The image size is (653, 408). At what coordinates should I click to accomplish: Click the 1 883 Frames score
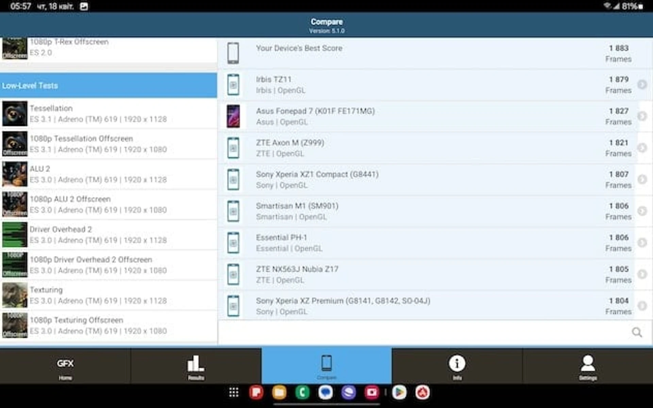tap(618, 53)
